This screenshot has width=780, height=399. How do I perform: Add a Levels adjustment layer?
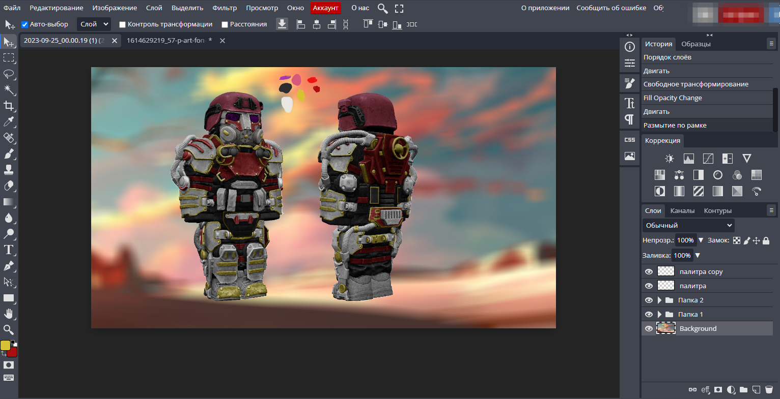pos(689,159)
